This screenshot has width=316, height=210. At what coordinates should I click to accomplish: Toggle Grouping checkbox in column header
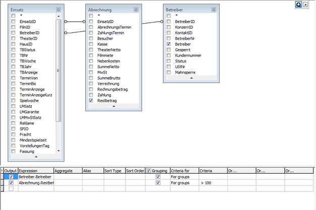click(x=149, y=171)
